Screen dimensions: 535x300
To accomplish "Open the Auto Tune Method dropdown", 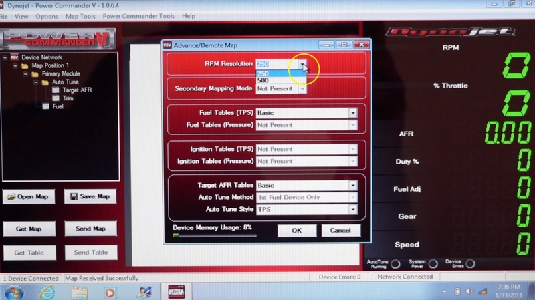I will click(x=353, y=197).
